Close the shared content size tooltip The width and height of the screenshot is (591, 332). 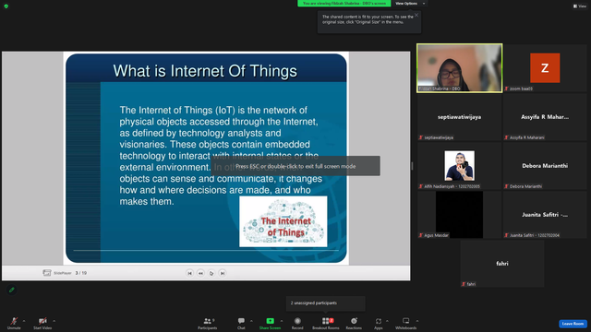[416, 15]
